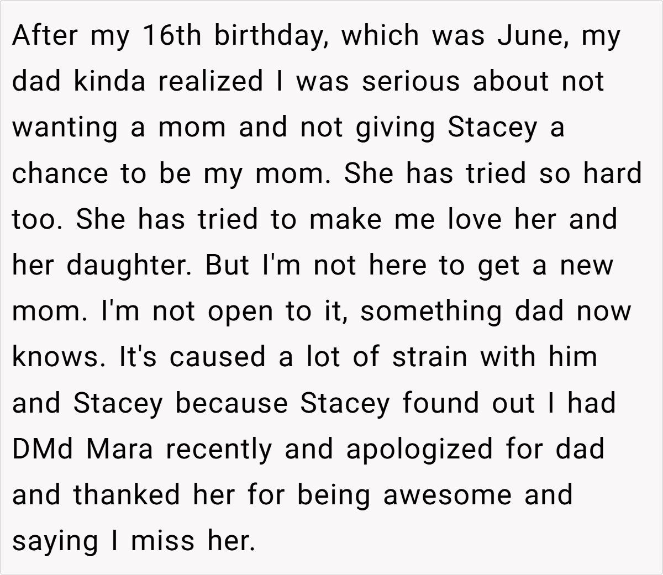Click the word "DMd"
Screen dimensions: 663x575
(x=42, y=449)
